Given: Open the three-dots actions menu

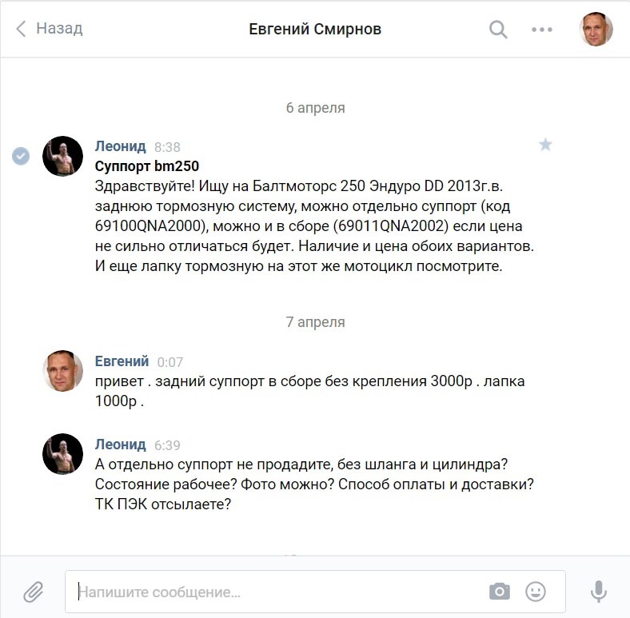Looking at the screenshot, I should click(x=541, y=30).
